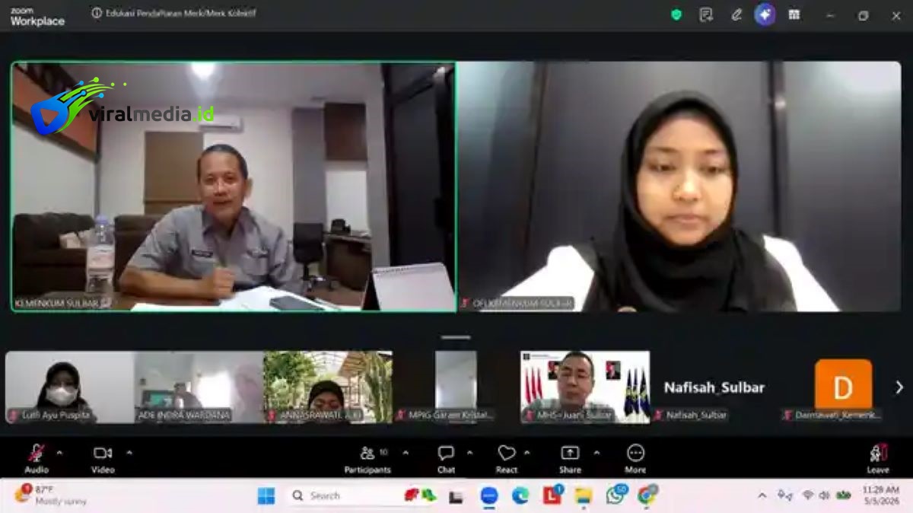This screenshot has height=513, width=913.
Task: Select the MHS-Juani Sulbar thumbnail
Action: pyautogui.click(x=585, y=387)
